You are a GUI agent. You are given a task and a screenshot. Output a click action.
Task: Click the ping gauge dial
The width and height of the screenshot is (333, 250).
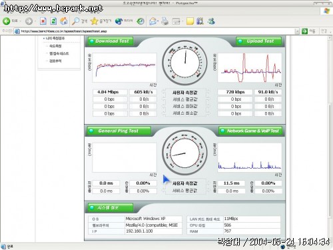coord(184,153)
